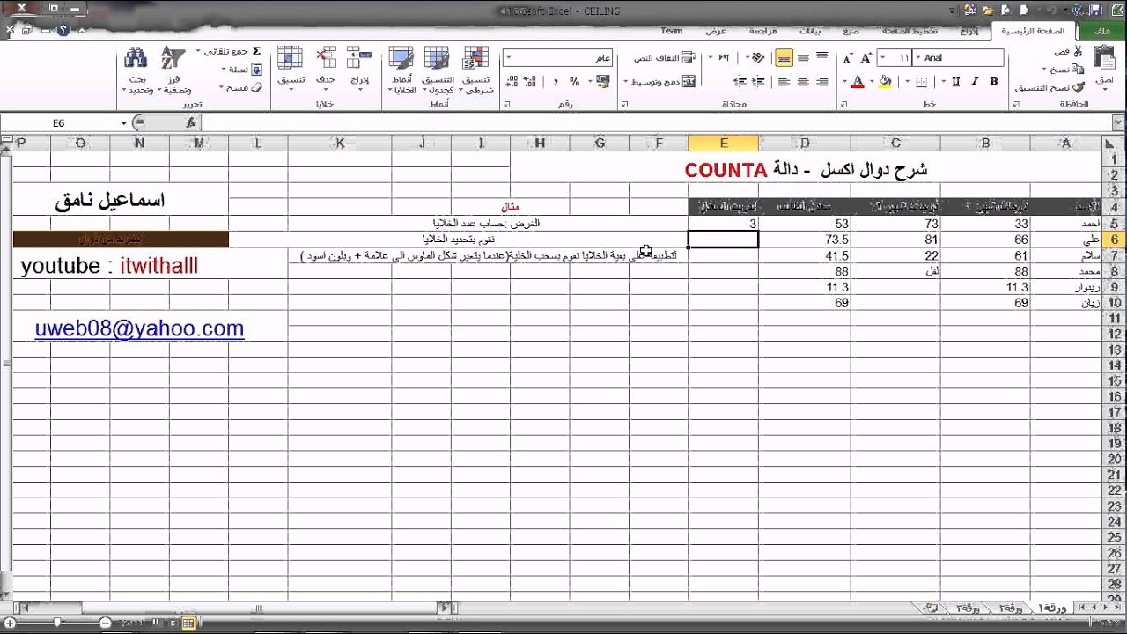Open Sort and Filter (فرز وتصفية)
Image resolution: width=1127 pixels, height=634 pixels.
tap(173, 70)
